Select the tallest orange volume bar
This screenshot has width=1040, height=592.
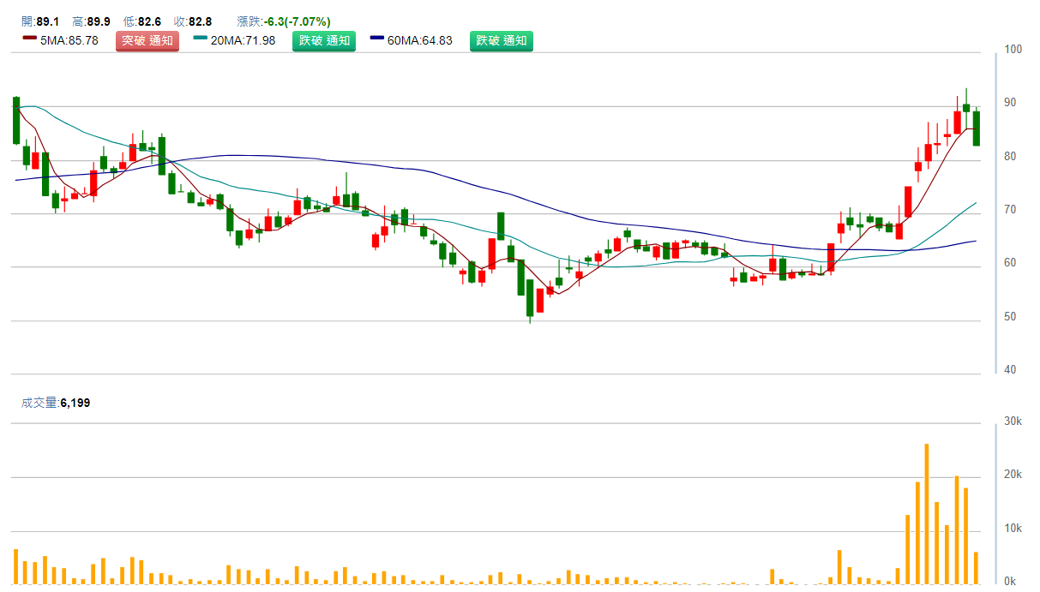927,514
